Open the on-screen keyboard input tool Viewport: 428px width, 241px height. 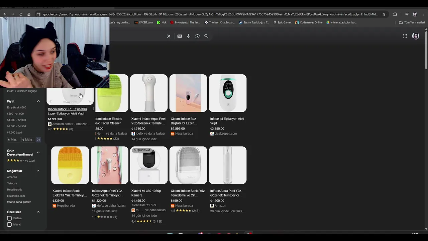pos(180,36)
